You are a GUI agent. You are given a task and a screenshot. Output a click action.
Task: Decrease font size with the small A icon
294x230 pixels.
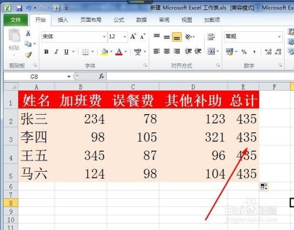click(x=143, y=36)
